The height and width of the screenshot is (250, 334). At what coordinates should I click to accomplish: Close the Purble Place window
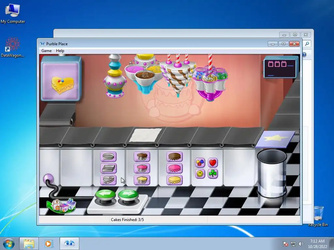[x=295, y=44]
